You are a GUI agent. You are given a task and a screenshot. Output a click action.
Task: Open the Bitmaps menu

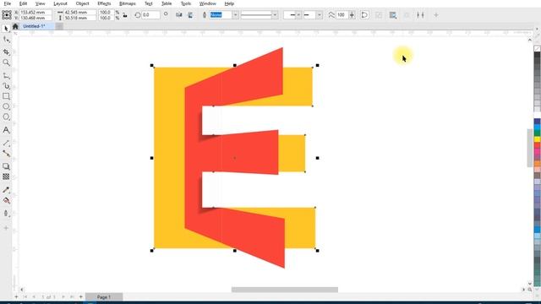pyautogui.click(x=128, y=3)
